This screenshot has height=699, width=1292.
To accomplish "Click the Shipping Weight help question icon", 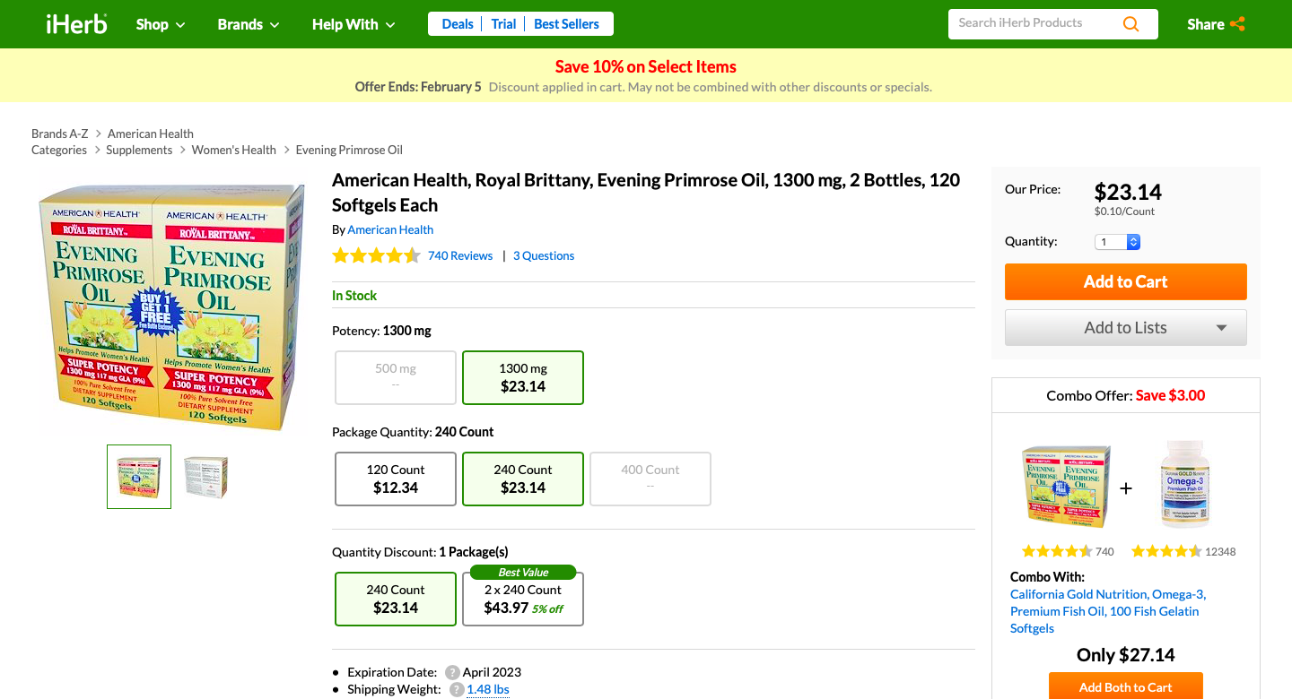I will [457, 690].
